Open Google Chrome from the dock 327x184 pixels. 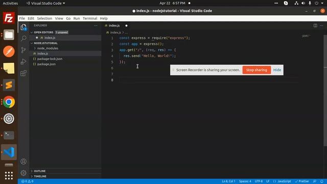coord(9,102)
